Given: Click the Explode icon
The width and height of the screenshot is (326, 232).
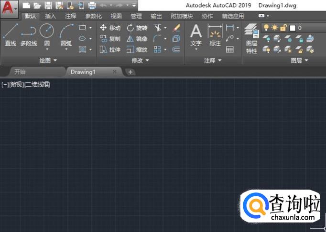Looking at the screenshot, I should point(176,39).
